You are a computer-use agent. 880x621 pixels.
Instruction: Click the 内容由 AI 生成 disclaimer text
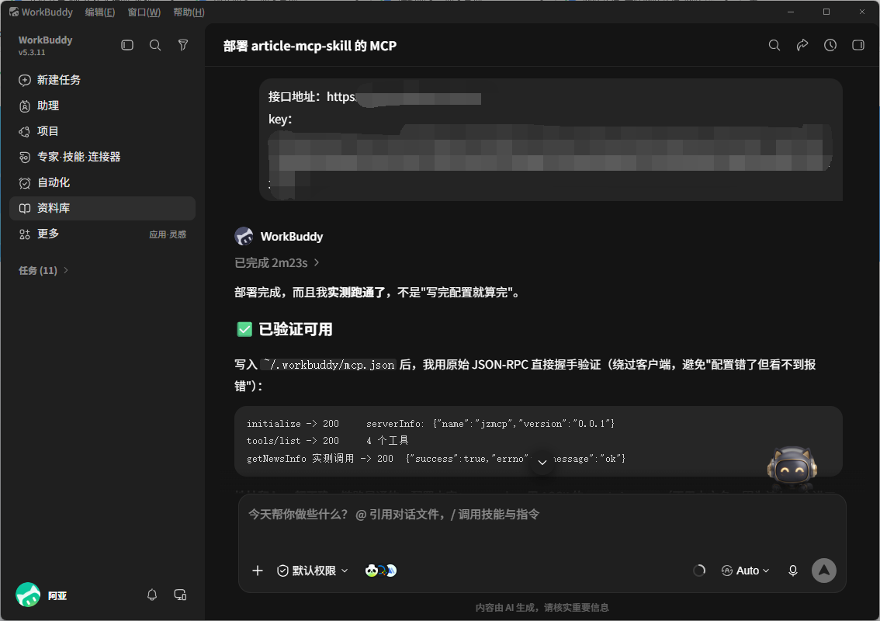(542, 608)
